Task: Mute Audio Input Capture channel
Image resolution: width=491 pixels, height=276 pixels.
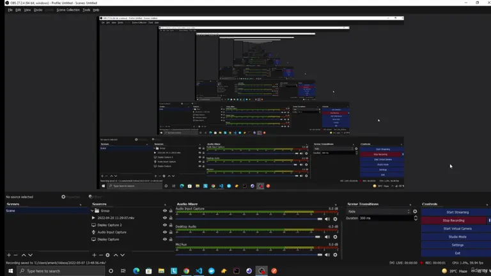Action: coord(327,219)
